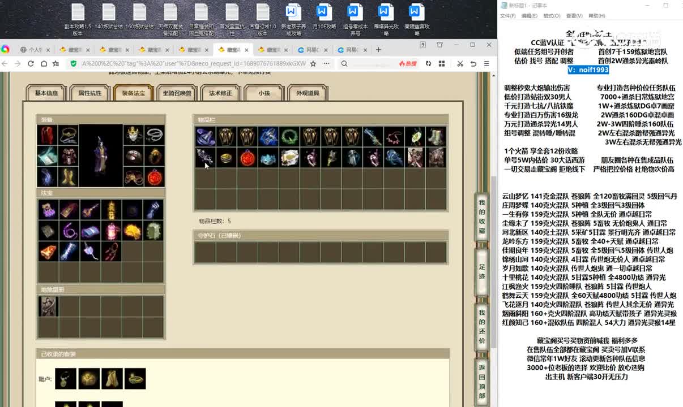This screenshot has height=407, width=683.
Task: Open new browser tab
Action: click(x=378, y=50)
